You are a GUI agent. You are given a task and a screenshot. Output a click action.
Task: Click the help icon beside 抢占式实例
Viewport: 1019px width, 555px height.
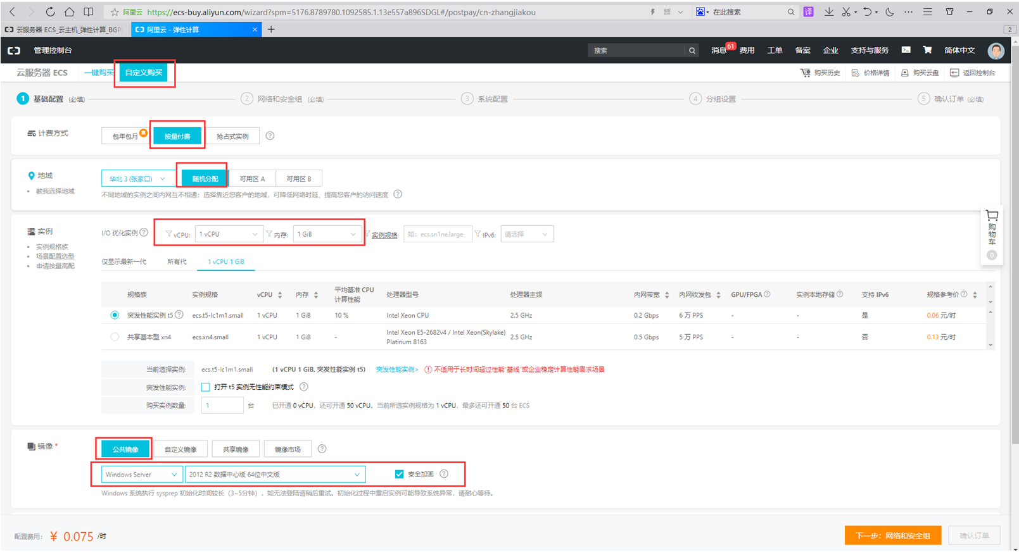click(x=270, y=136)
